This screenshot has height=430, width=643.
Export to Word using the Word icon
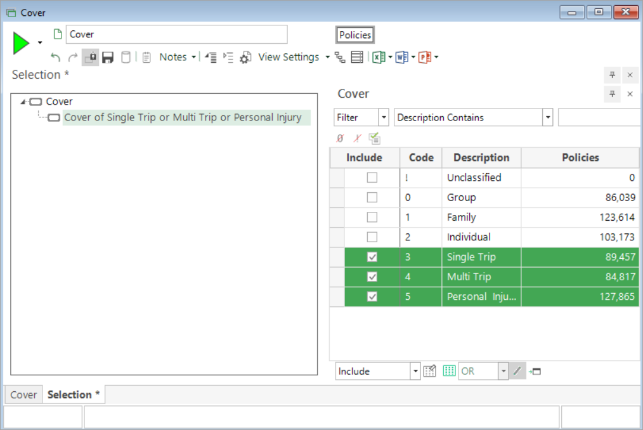[401, 58]
